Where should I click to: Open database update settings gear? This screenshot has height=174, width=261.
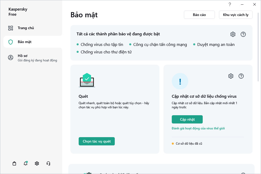[231, 76]
